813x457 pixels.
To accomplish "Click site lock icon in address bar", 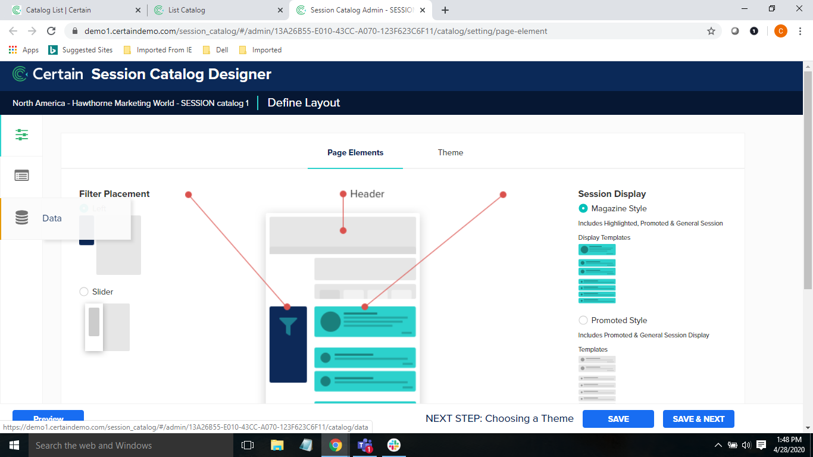I will (x=75, y=31).
